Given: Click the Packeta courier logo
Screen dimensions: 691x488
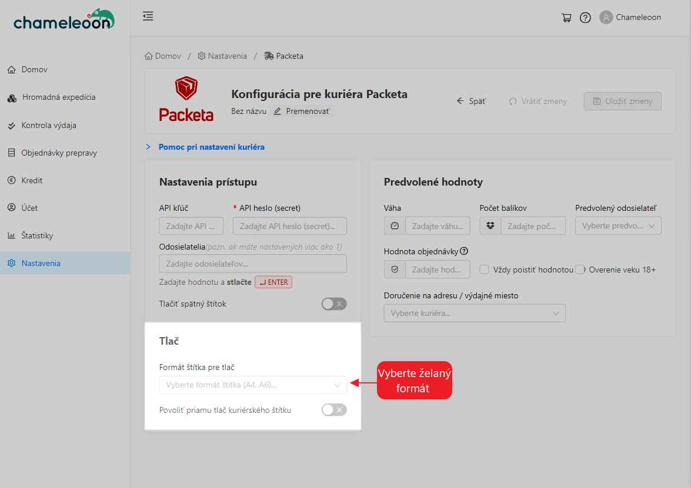Looking at the screenshot, I should tap(186, 100).
